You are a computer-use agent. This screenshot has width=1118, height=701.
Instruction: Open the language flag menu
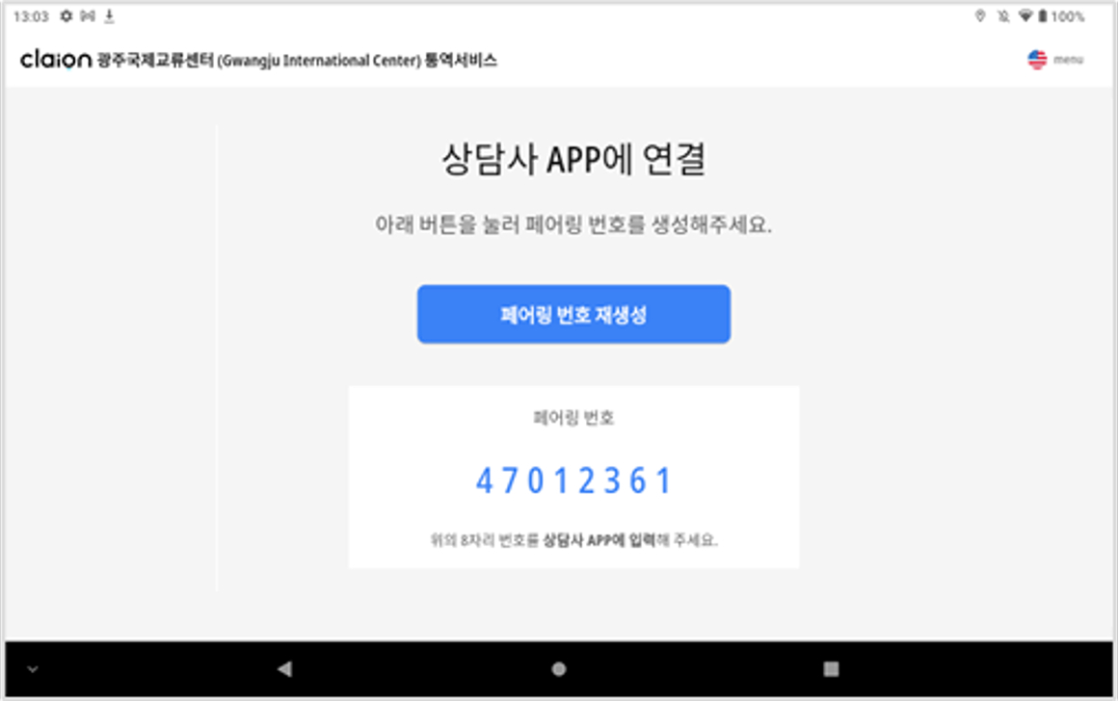(1037, 59)
